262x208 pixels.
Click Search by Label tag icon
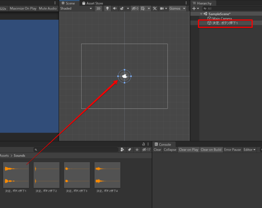(x=130, y=150)
